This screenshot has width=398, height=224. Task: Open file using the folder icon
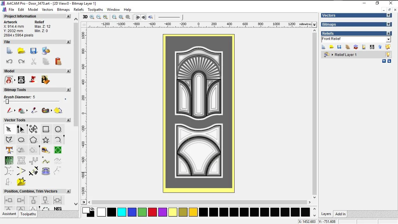click(x=21, y=51)
